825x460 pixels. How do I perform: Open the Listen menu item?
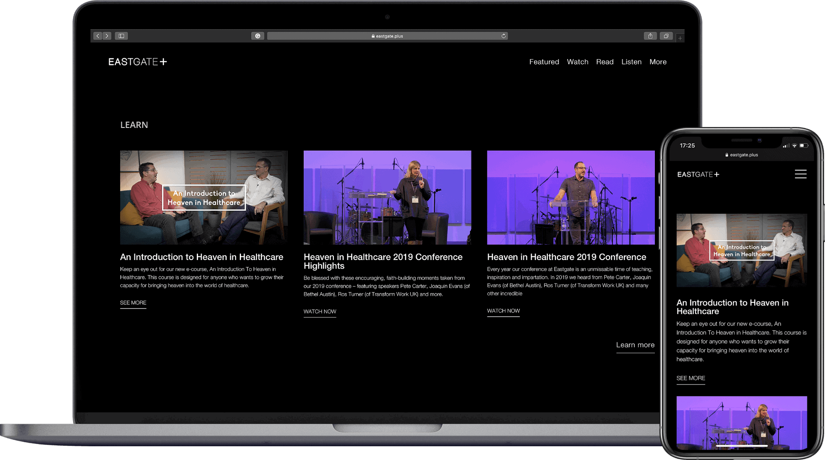pos(631,62)
